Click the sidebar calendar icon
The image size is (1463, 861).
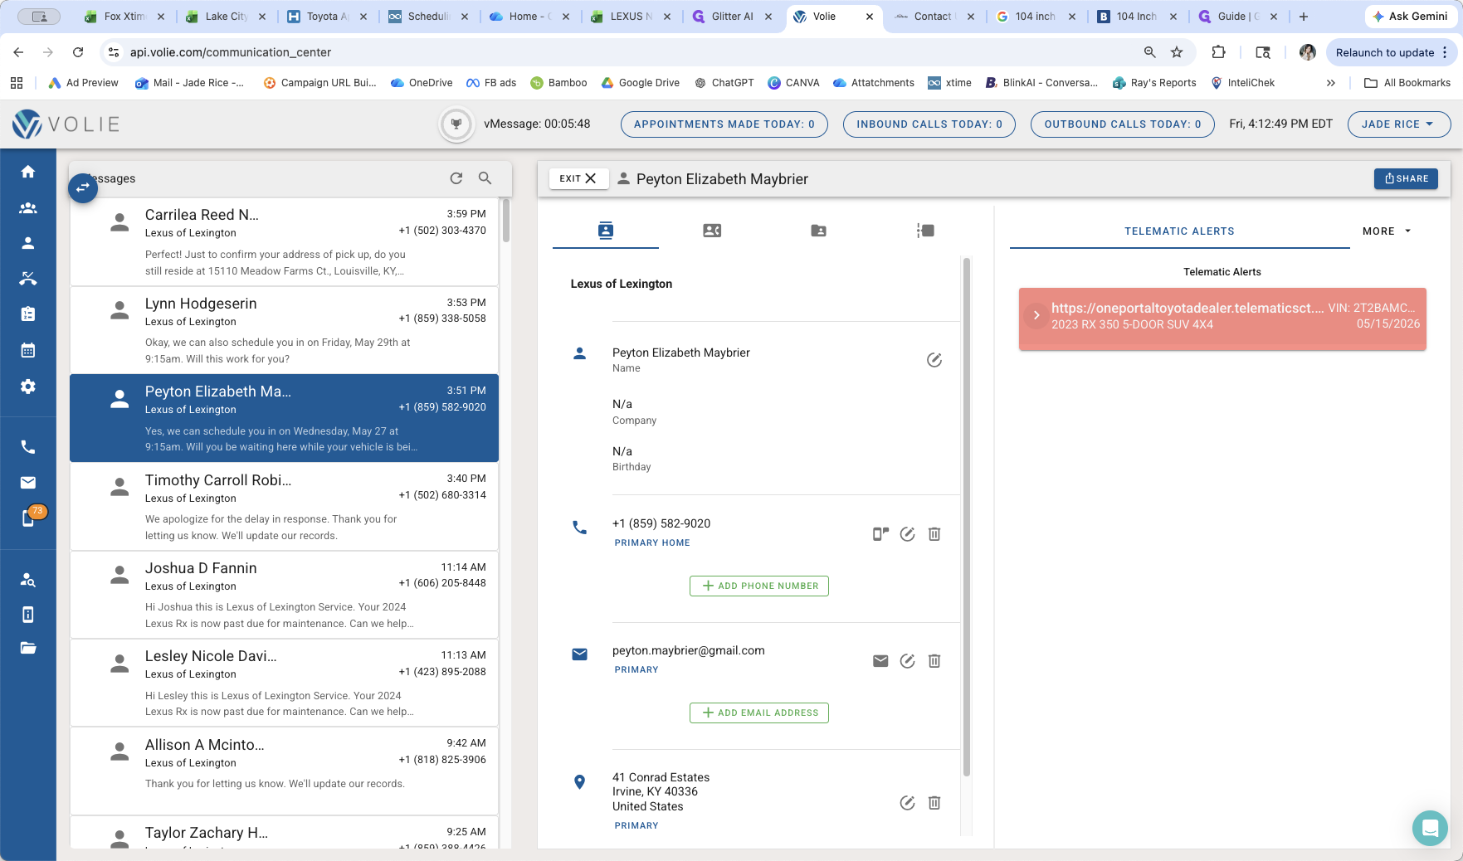28,350
